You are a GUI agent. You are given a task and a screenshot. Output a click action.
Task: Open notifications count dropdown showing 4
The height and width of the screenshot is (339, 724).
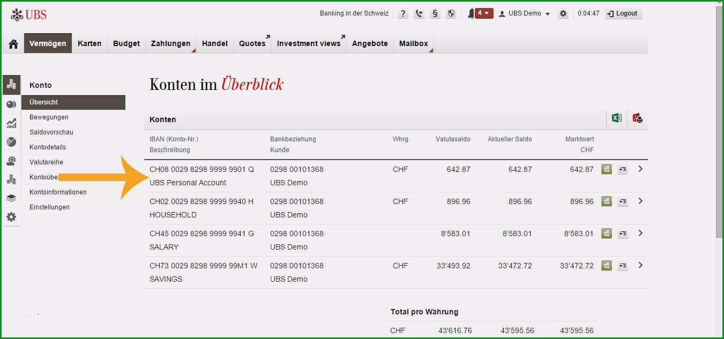pyautogui.click(x=484, y=13)
